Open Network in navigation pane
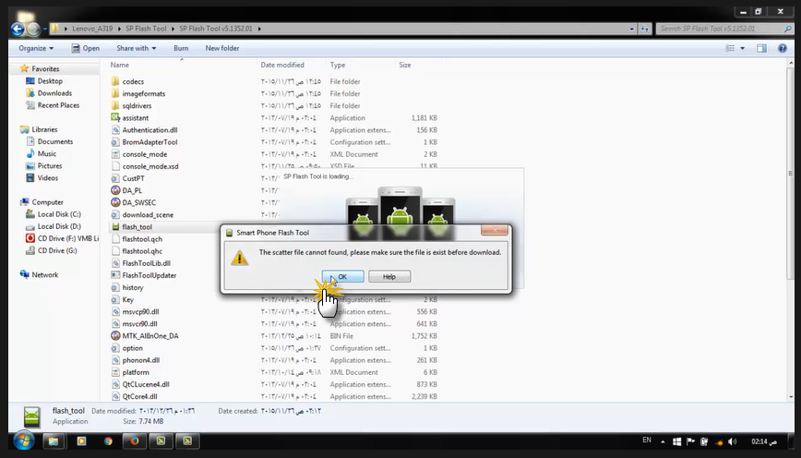Image resolution: width=801 pixels, height=458 pixels. (x=45, y=274)
